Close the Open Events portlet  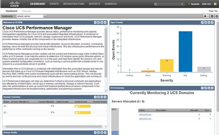[x=212, y=23]
